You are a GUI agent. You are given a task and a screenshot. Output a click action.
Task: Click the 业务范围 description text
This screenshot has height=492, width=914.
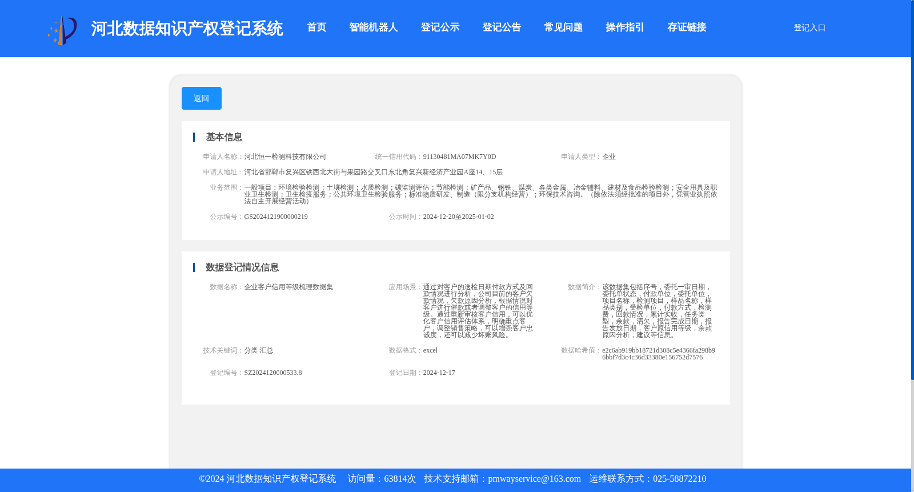480,194
